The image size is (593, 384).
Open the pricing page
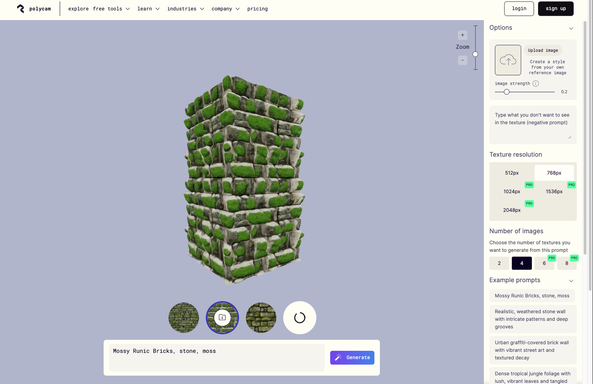pos(257,9)
